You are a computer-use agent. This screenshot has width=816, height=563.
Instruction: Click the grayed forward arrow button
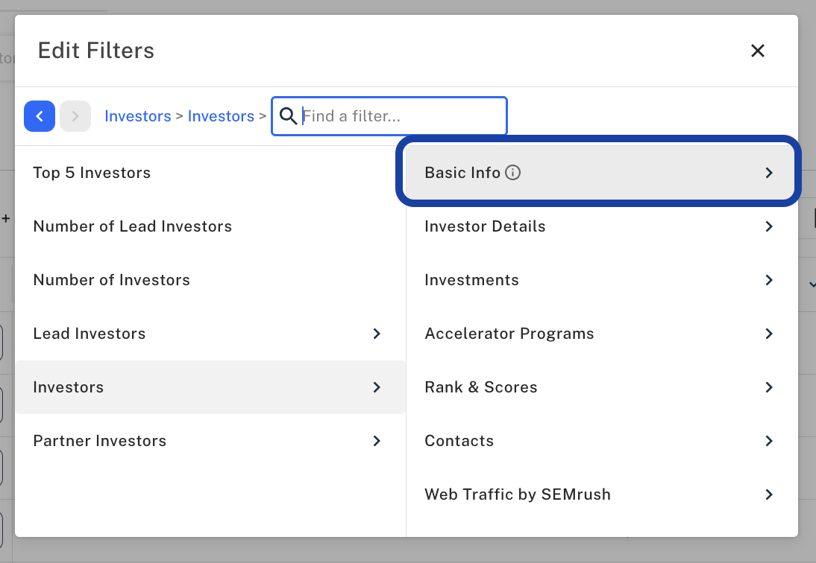pyautogui.click(x=75, y=116)
